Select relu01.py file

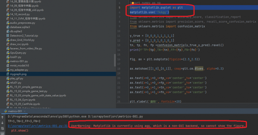coord(15,82)
